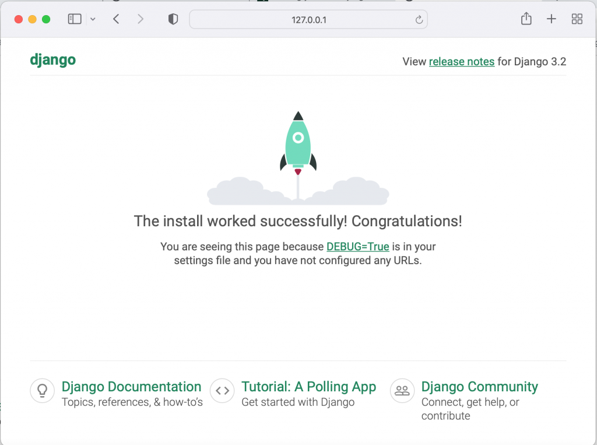Open Django Community link

point(480,387)
